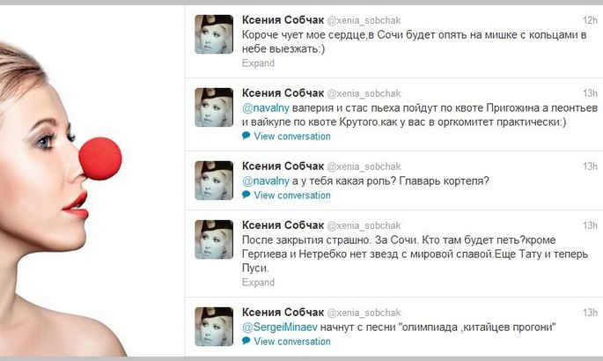Image resolution: width=603 pixels, height=361 pixels.
Task: Click the avatar next to the Главарь кортеля tweet
Action: [214, 180]
